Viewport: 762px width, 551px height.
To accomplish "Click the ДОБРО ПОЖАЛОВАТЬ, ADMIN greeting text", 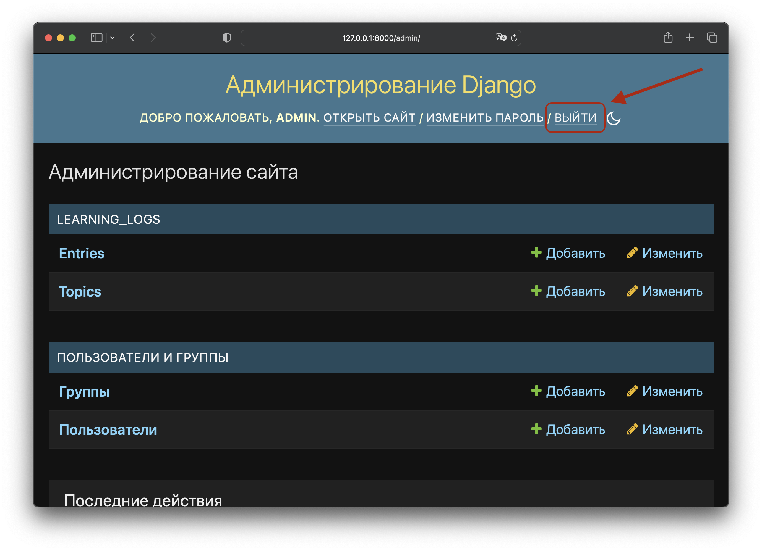I will tap(228, 118).
